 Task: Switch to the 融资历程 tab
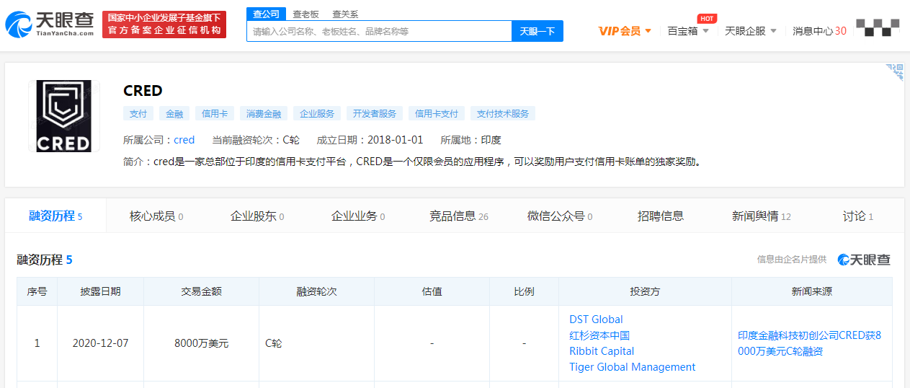point(55,216)
